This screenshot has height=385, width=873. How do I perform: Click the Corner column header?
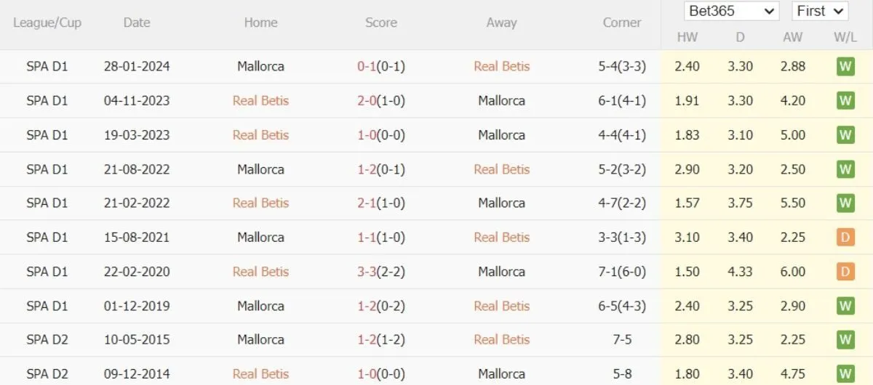pos(622,23)
